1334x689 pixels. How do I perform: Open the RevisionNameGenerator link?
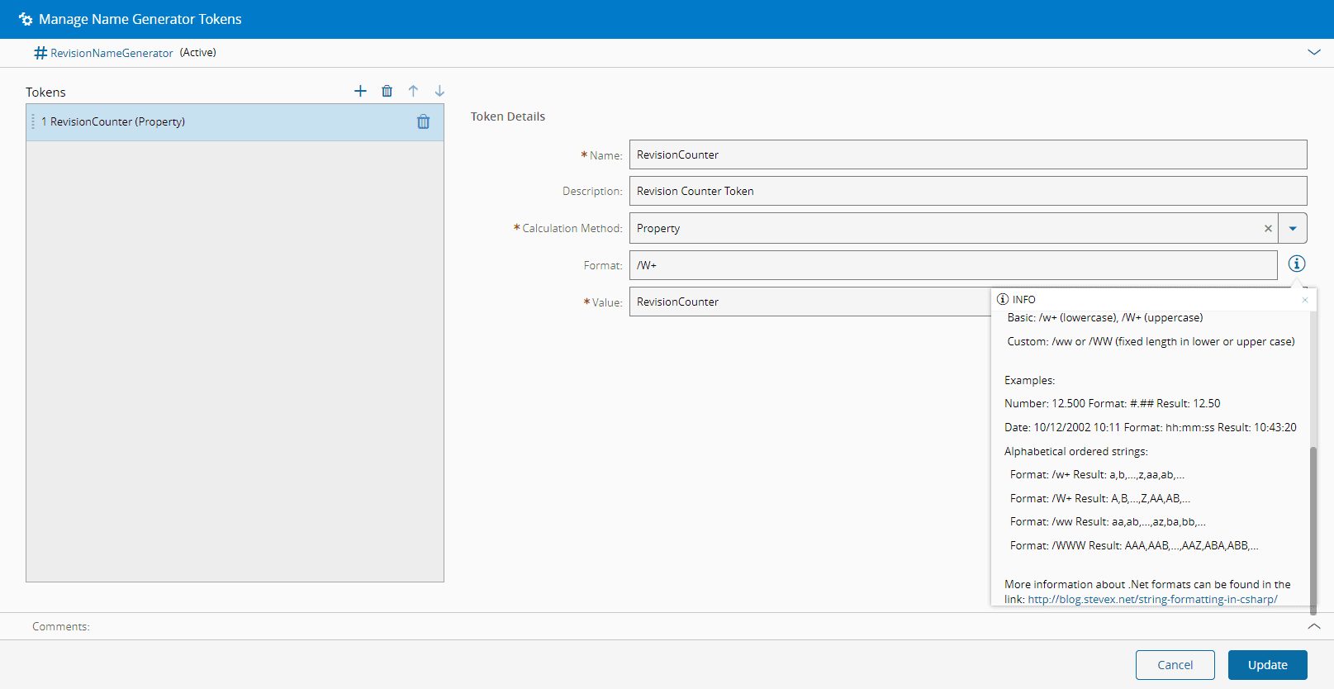pos(112,53)
